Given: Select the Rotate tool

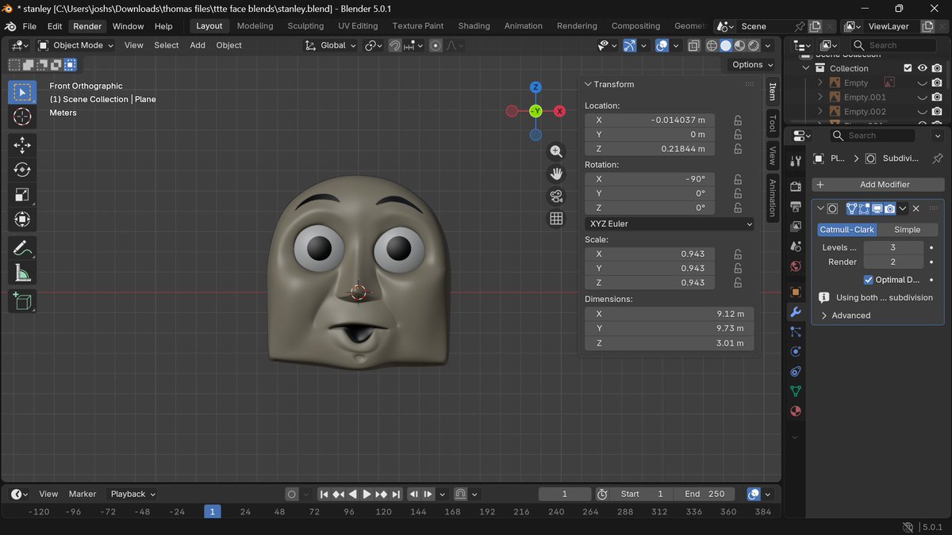Looking at the screenshot, I should (22, 170).
